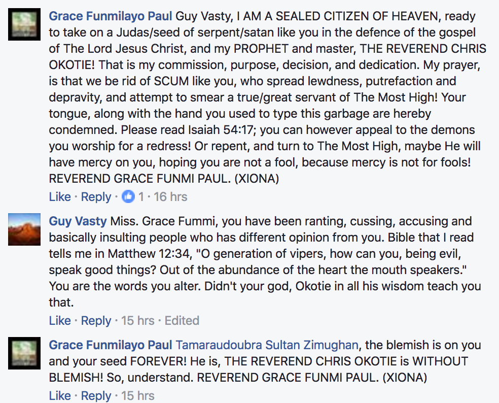
Task: Open Grace Funmilayo Paul's name on the first comment
Action: point(111,16)
